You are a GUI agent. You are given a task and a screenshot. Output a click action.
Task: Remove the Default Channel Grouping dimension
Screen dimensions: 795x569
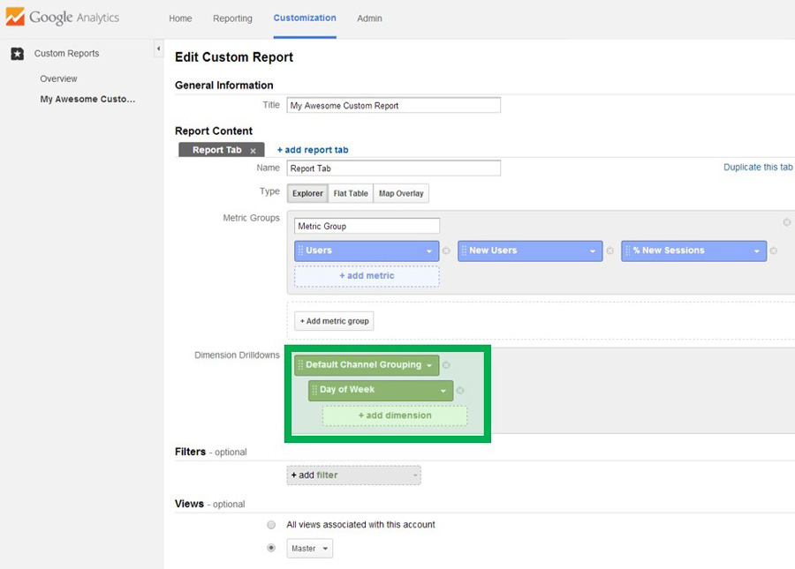pyautogui.click(x=446, y=365)
